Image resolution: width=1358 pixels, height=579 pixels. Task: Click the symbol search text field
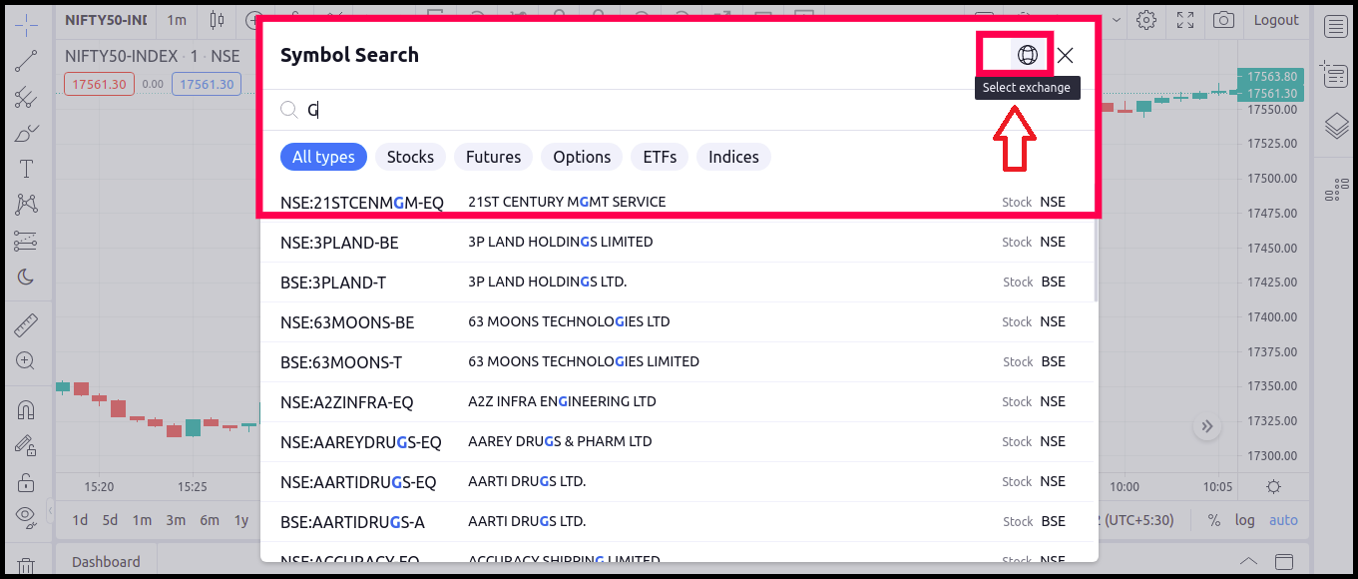[x=688, y=110]
